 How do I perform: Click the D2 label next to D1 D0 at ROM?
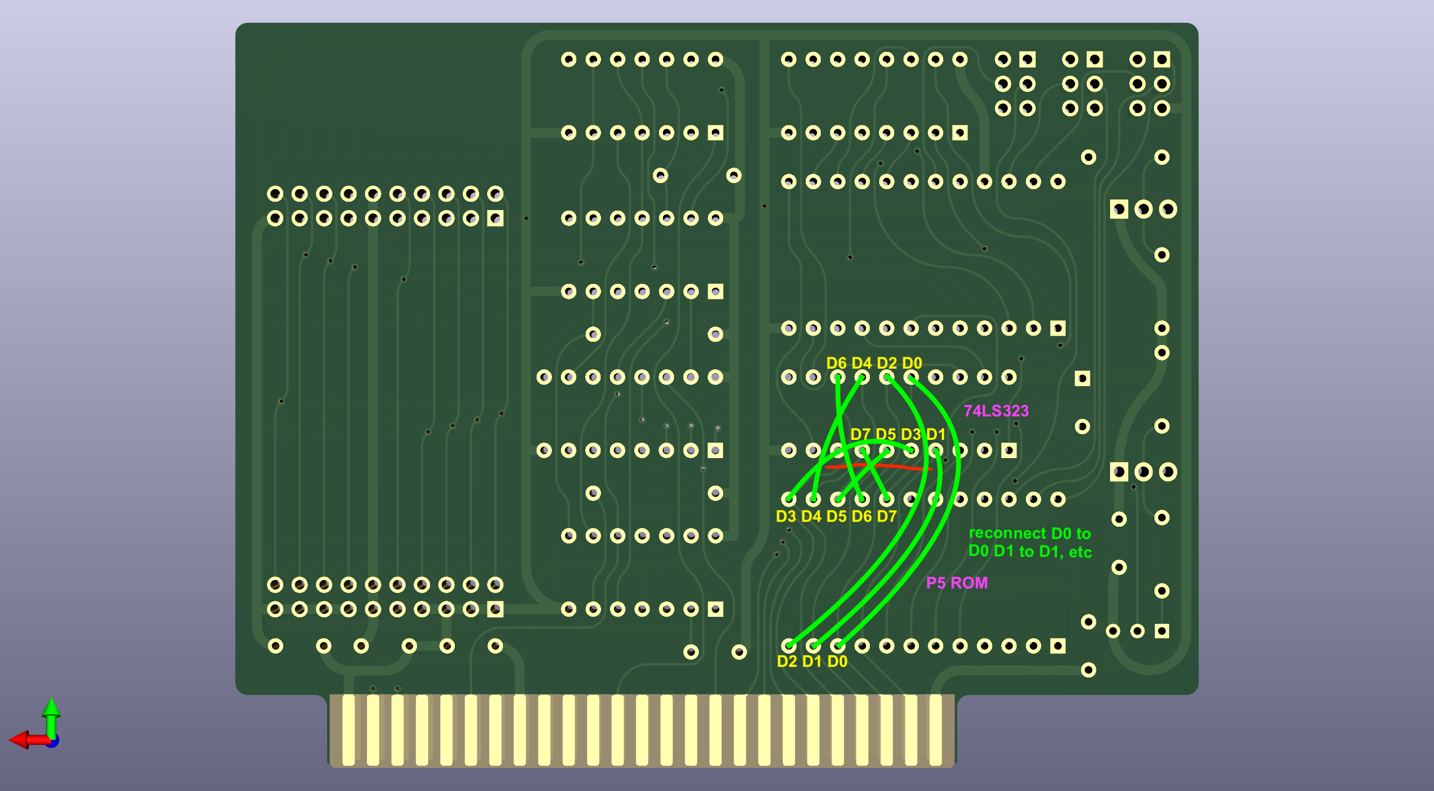[x=787, y=661]
